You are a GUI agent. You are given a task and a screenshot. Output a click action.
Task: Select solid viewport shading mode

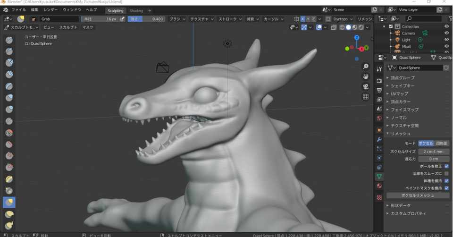[348, 27]
